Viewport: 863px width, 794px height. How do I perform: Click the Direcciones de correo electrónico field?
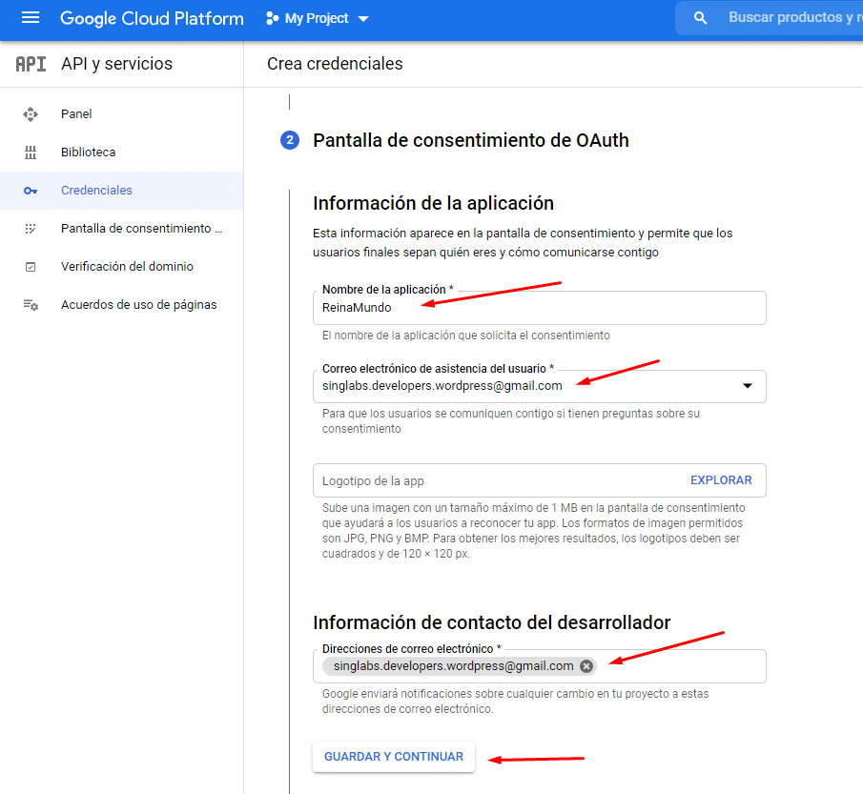(540, 666)
